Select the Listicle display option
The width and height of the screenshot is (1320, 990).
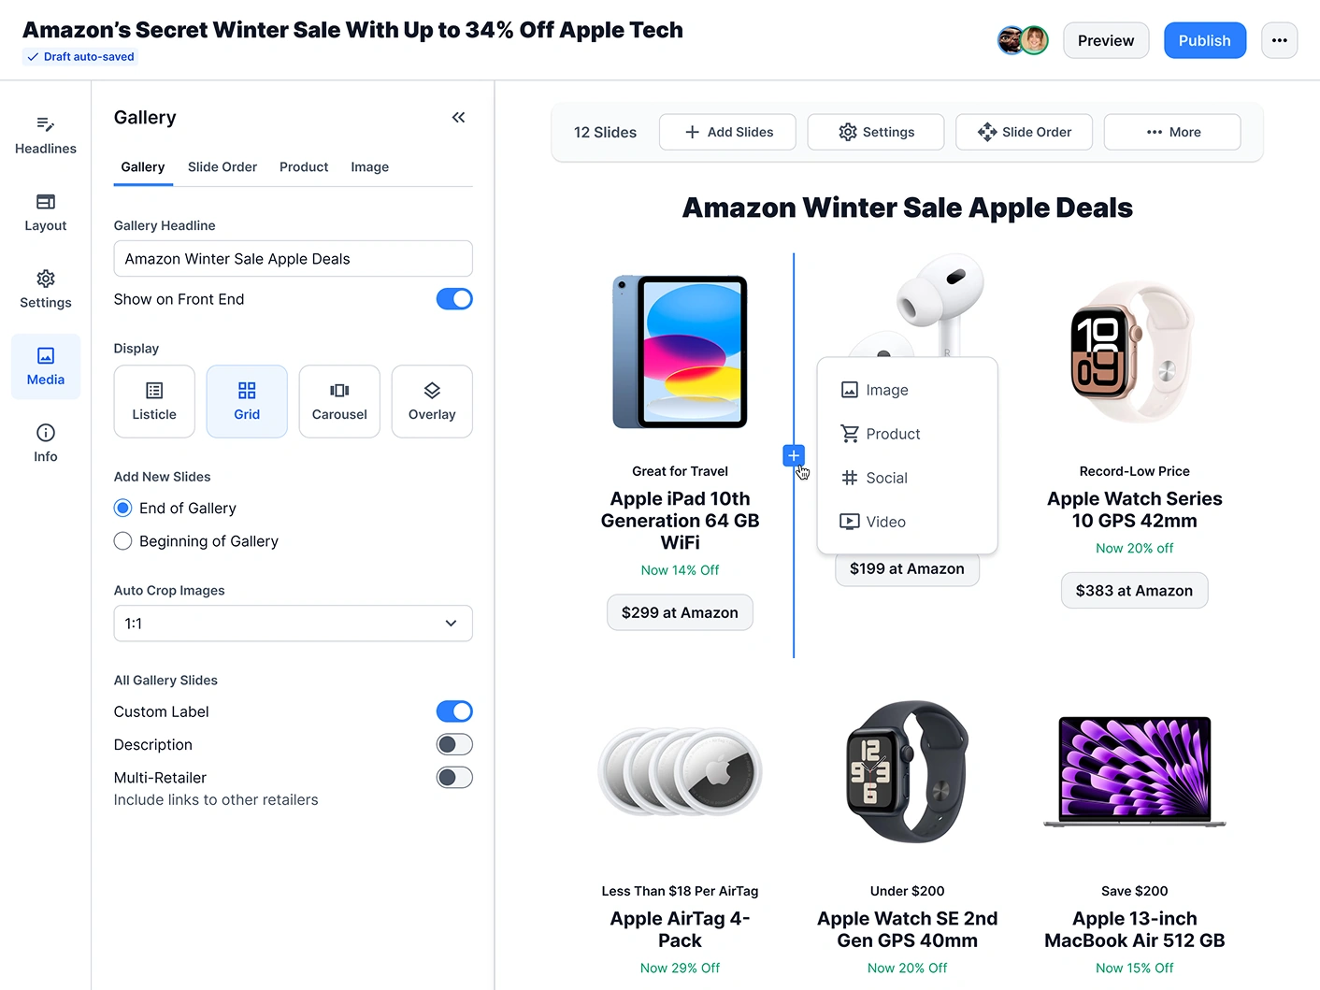pyautogui.click(x=154, y=401)
